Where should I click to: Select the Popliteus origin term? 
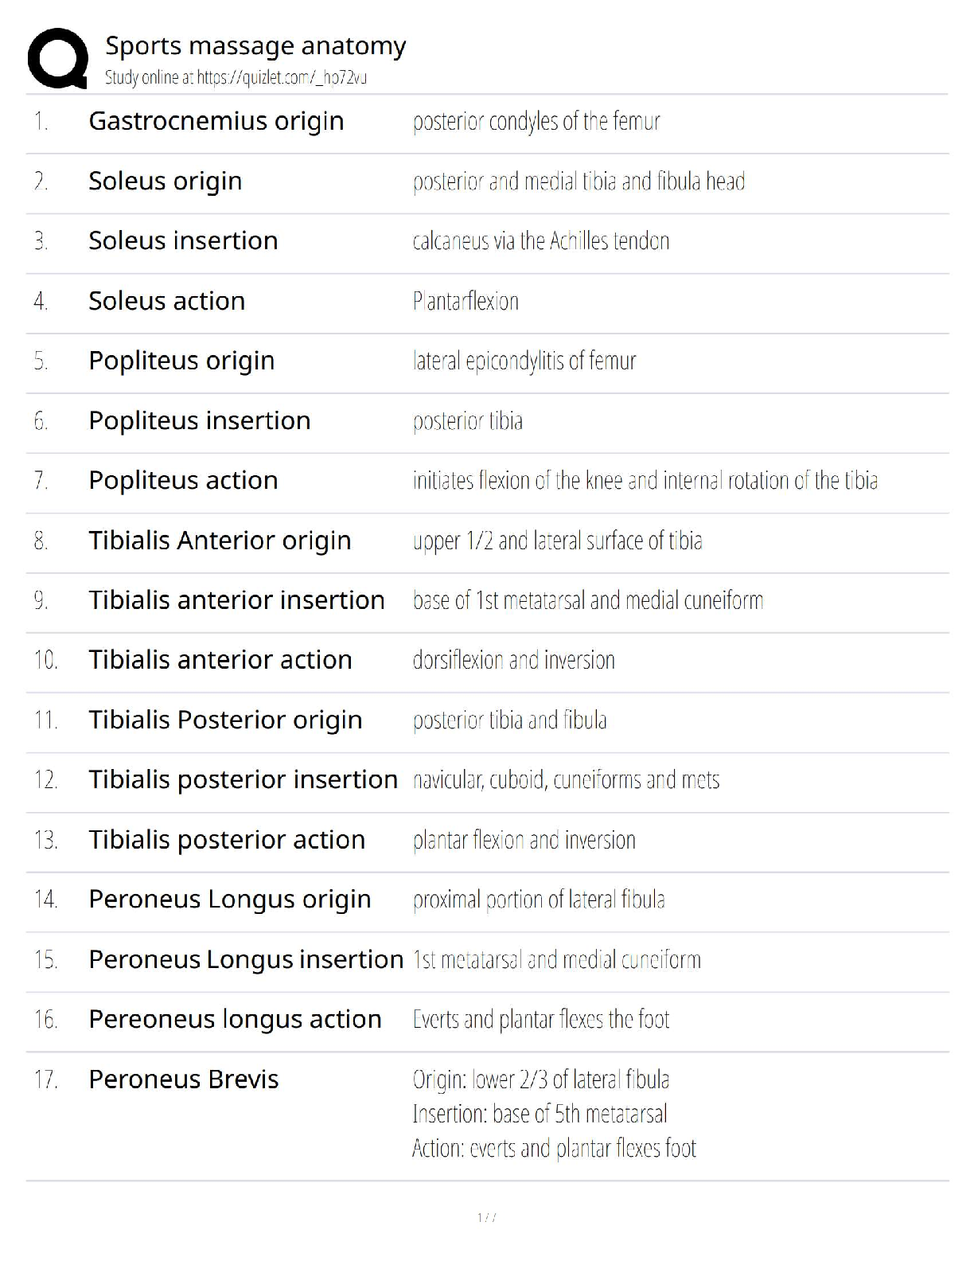pos(181,361)
